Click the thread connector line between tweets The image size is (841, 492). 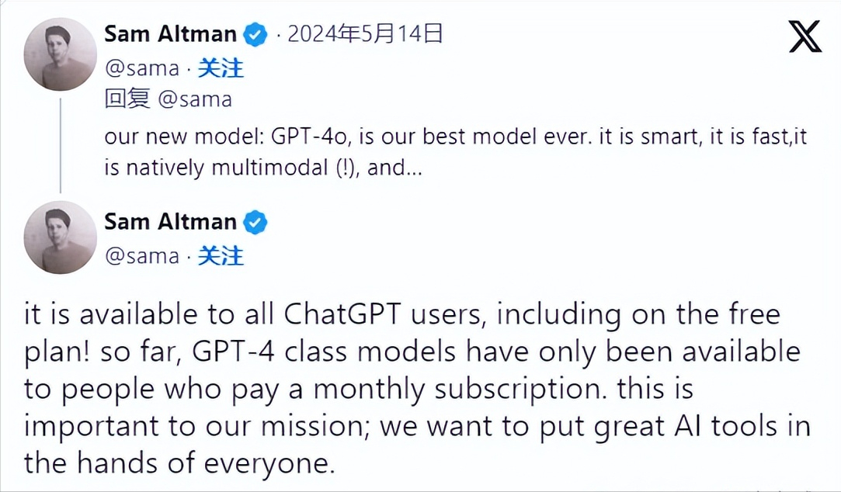click(x=60, y=144)
